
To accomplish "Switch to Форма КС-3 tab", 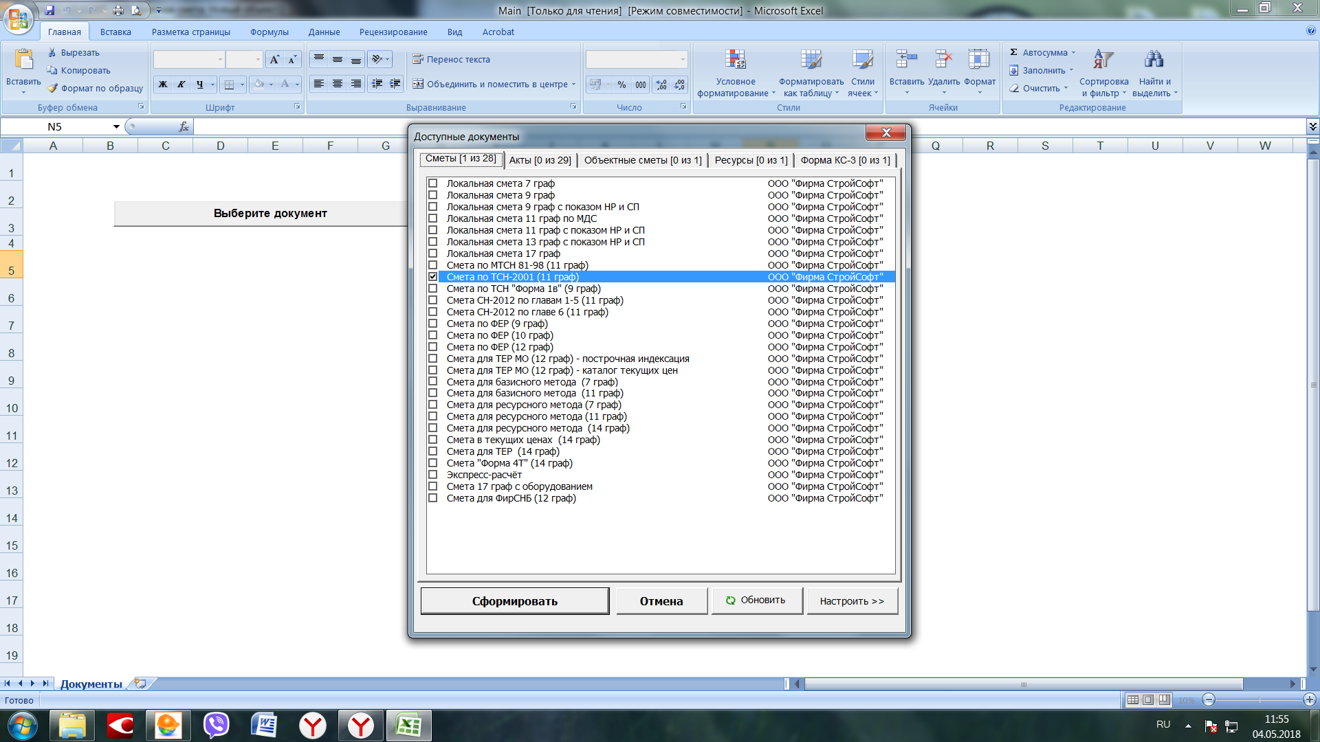I will click(845, 160).
